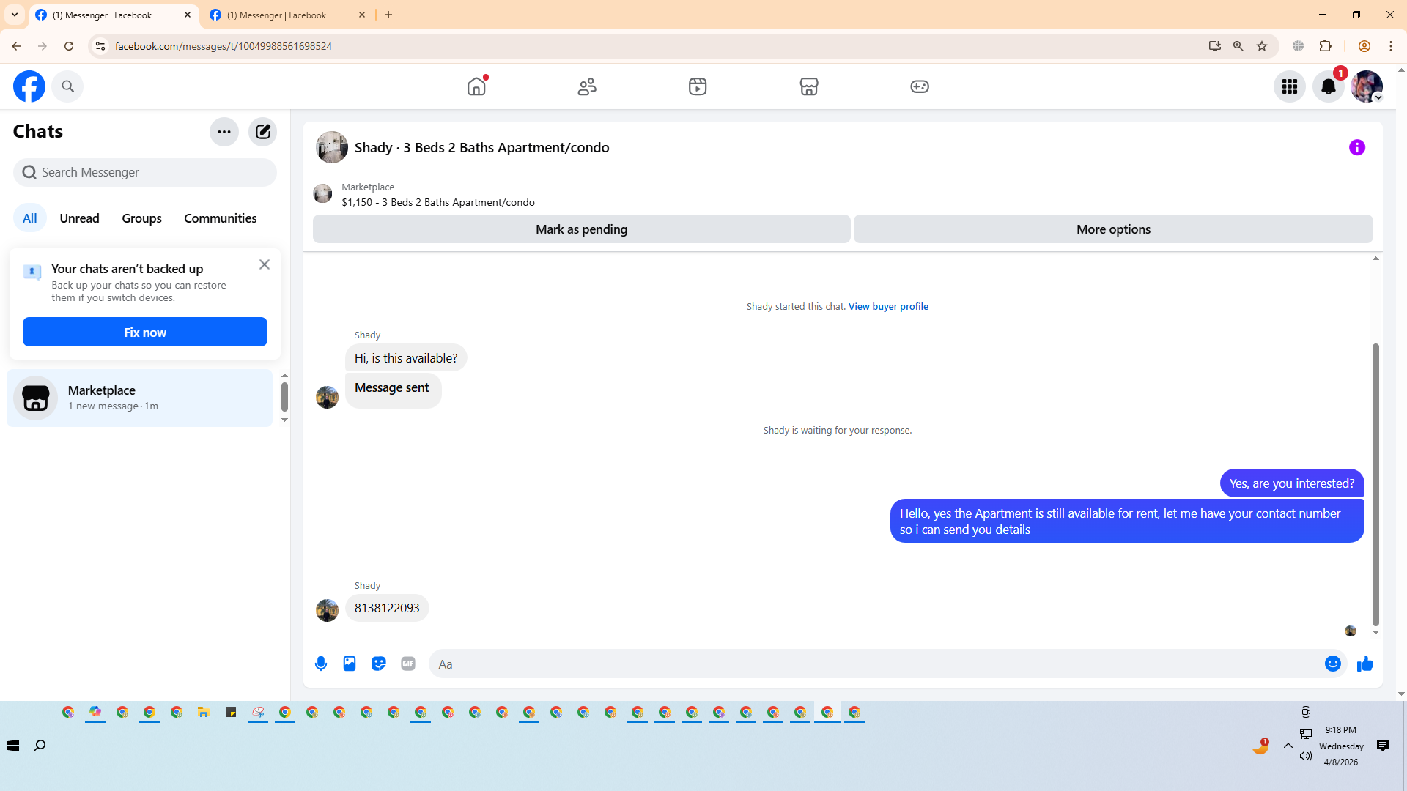This screenshot has width=1407, height=791.
Task: Start a new message with compose icon
Action: tap(262, 132)
